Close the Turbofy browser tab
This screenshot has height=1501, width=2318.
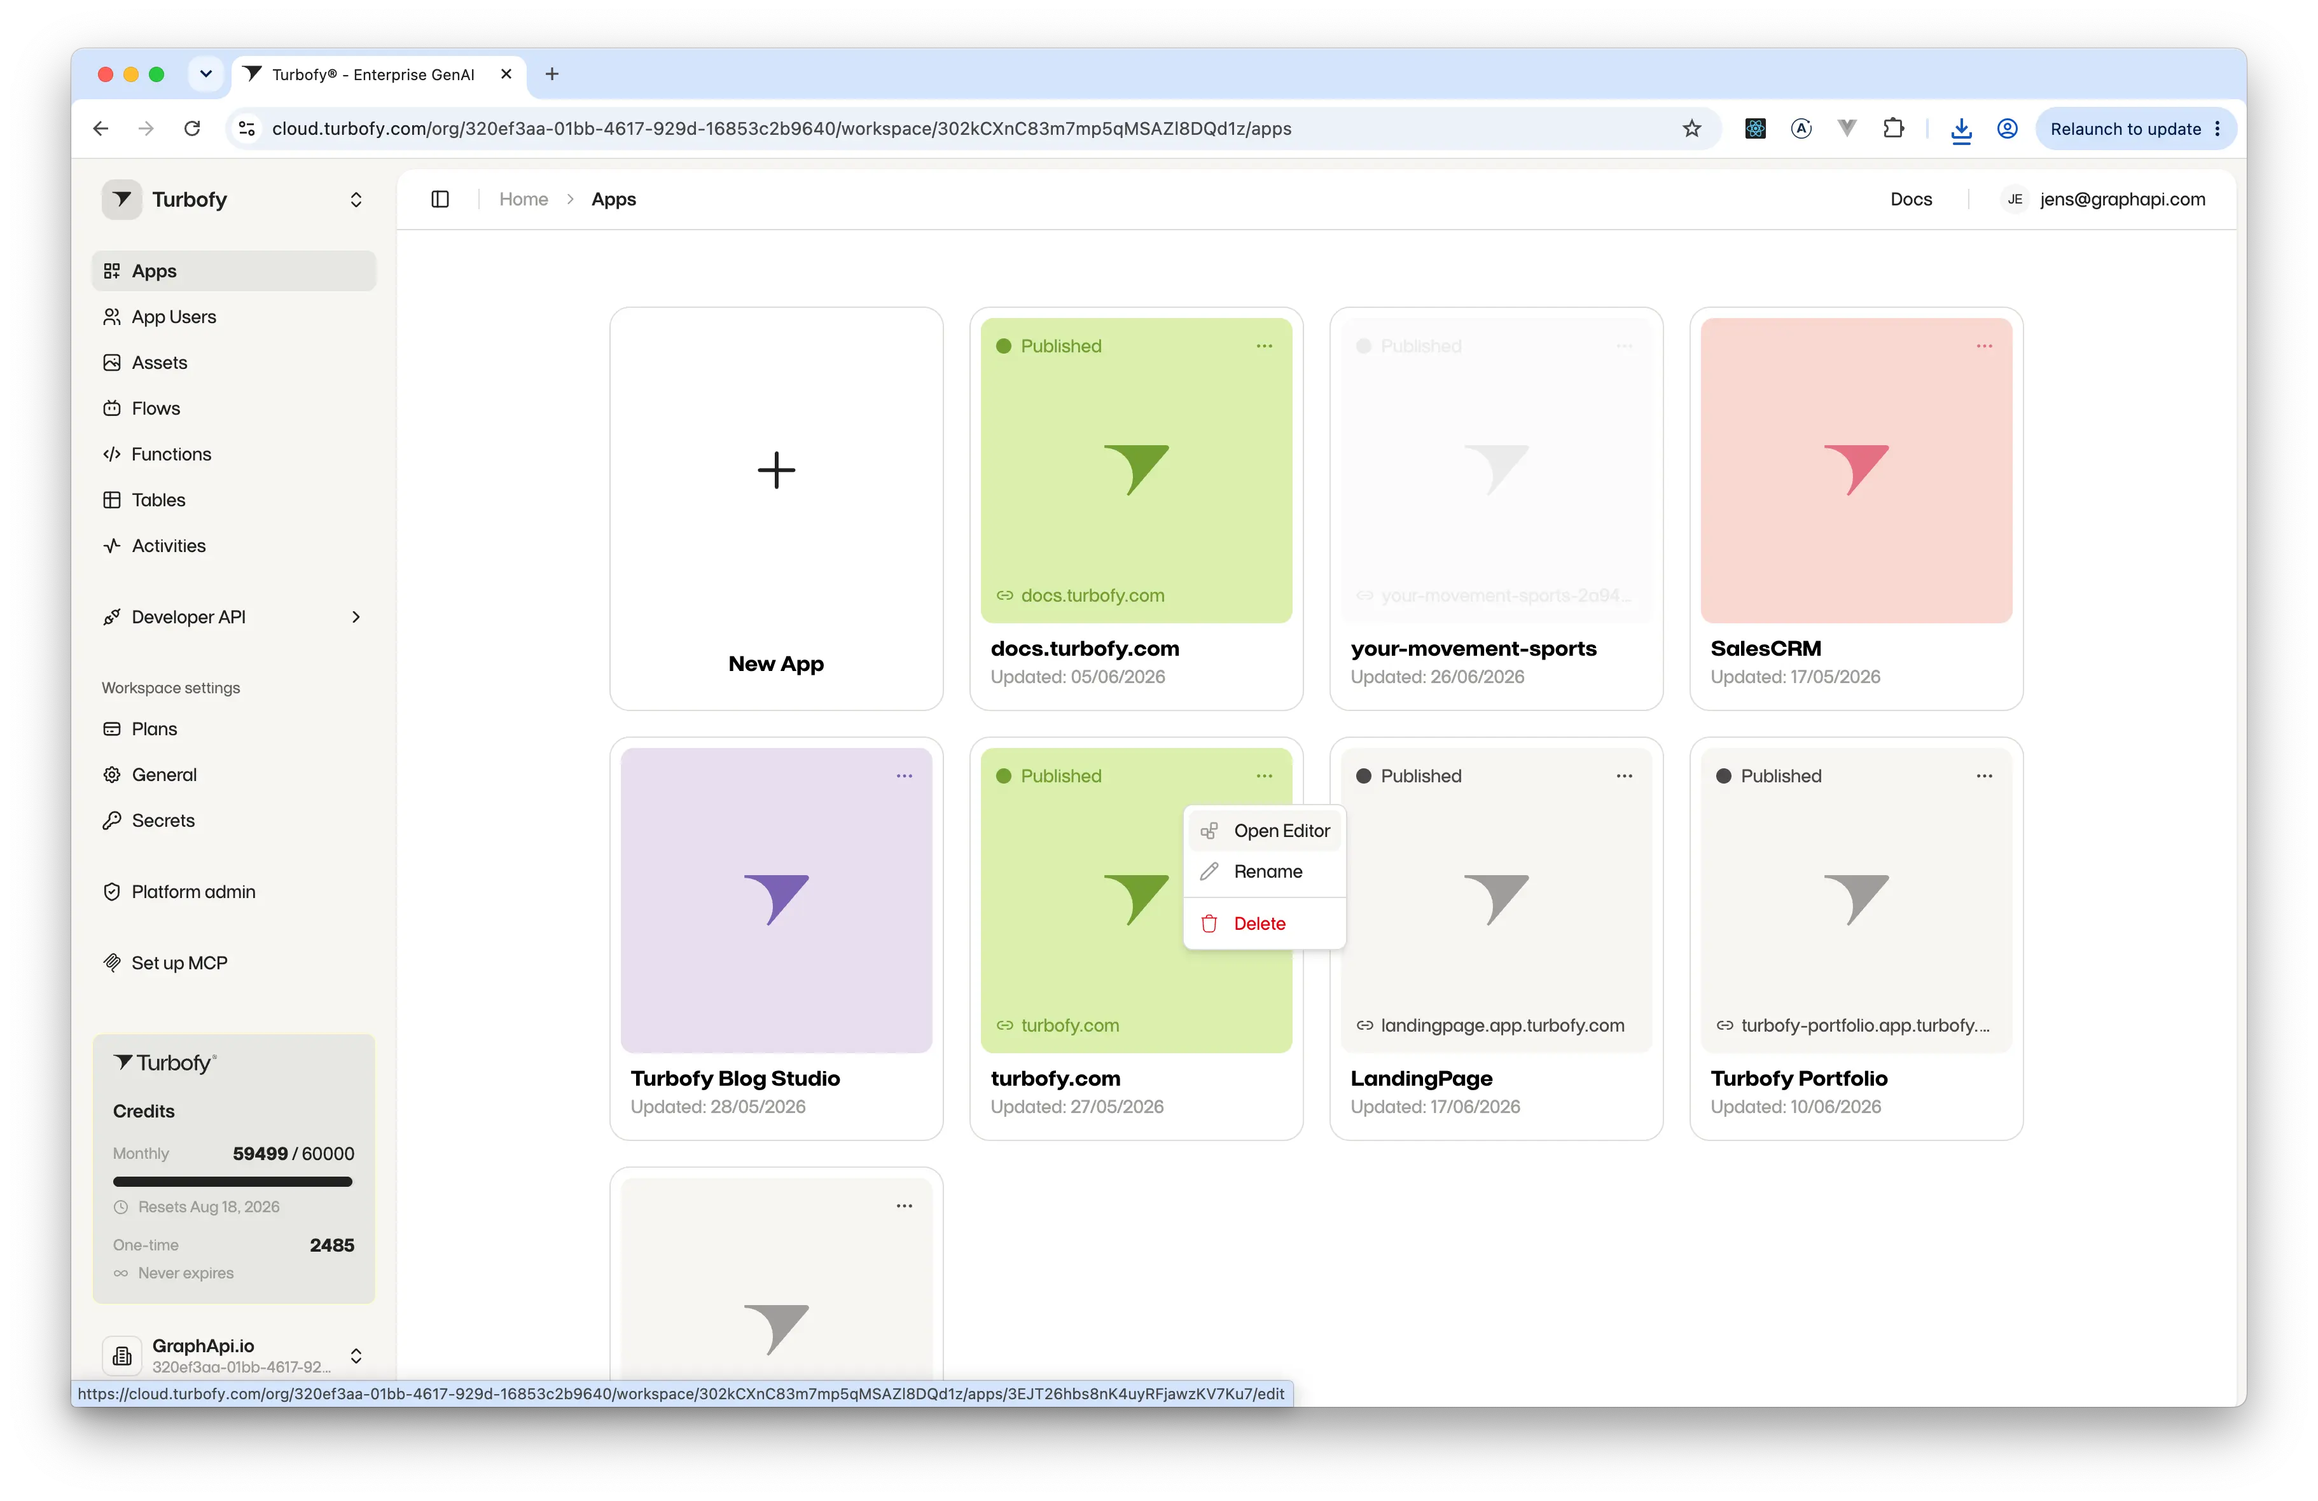point(506,74)
